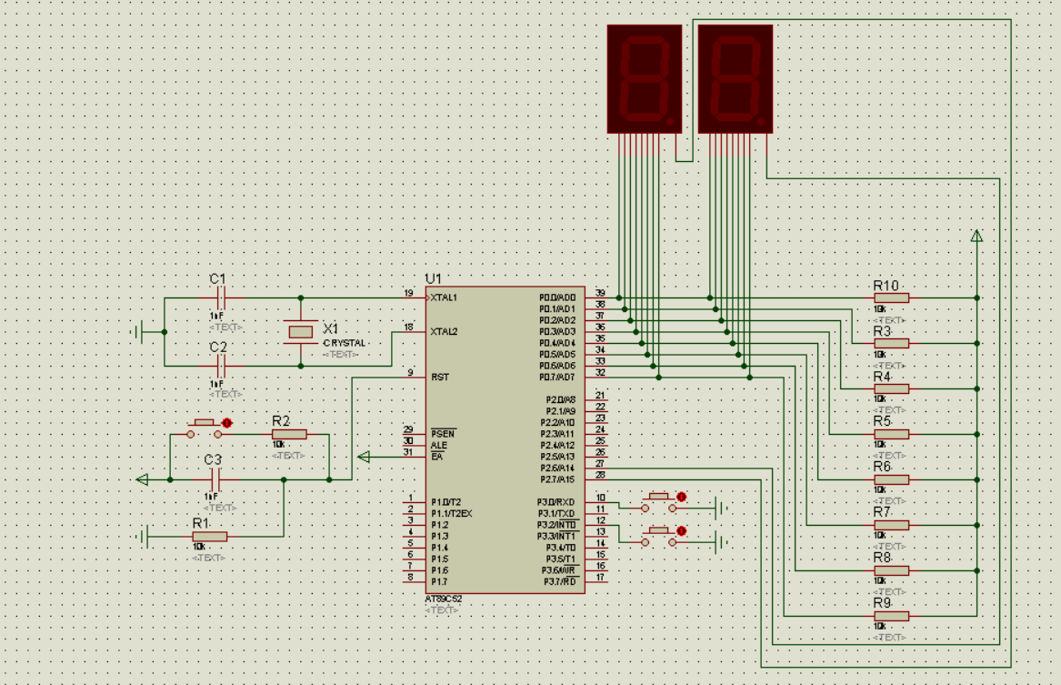
Task: Select capacitor C3 symbol
Action: (x=215, y=480)
